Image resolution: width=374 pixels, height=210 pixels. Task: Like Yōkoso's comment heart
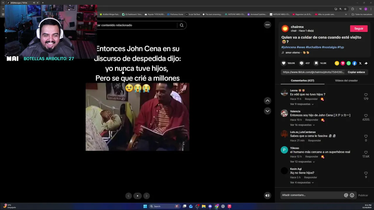pyautogui.click(x=366, y=152)
